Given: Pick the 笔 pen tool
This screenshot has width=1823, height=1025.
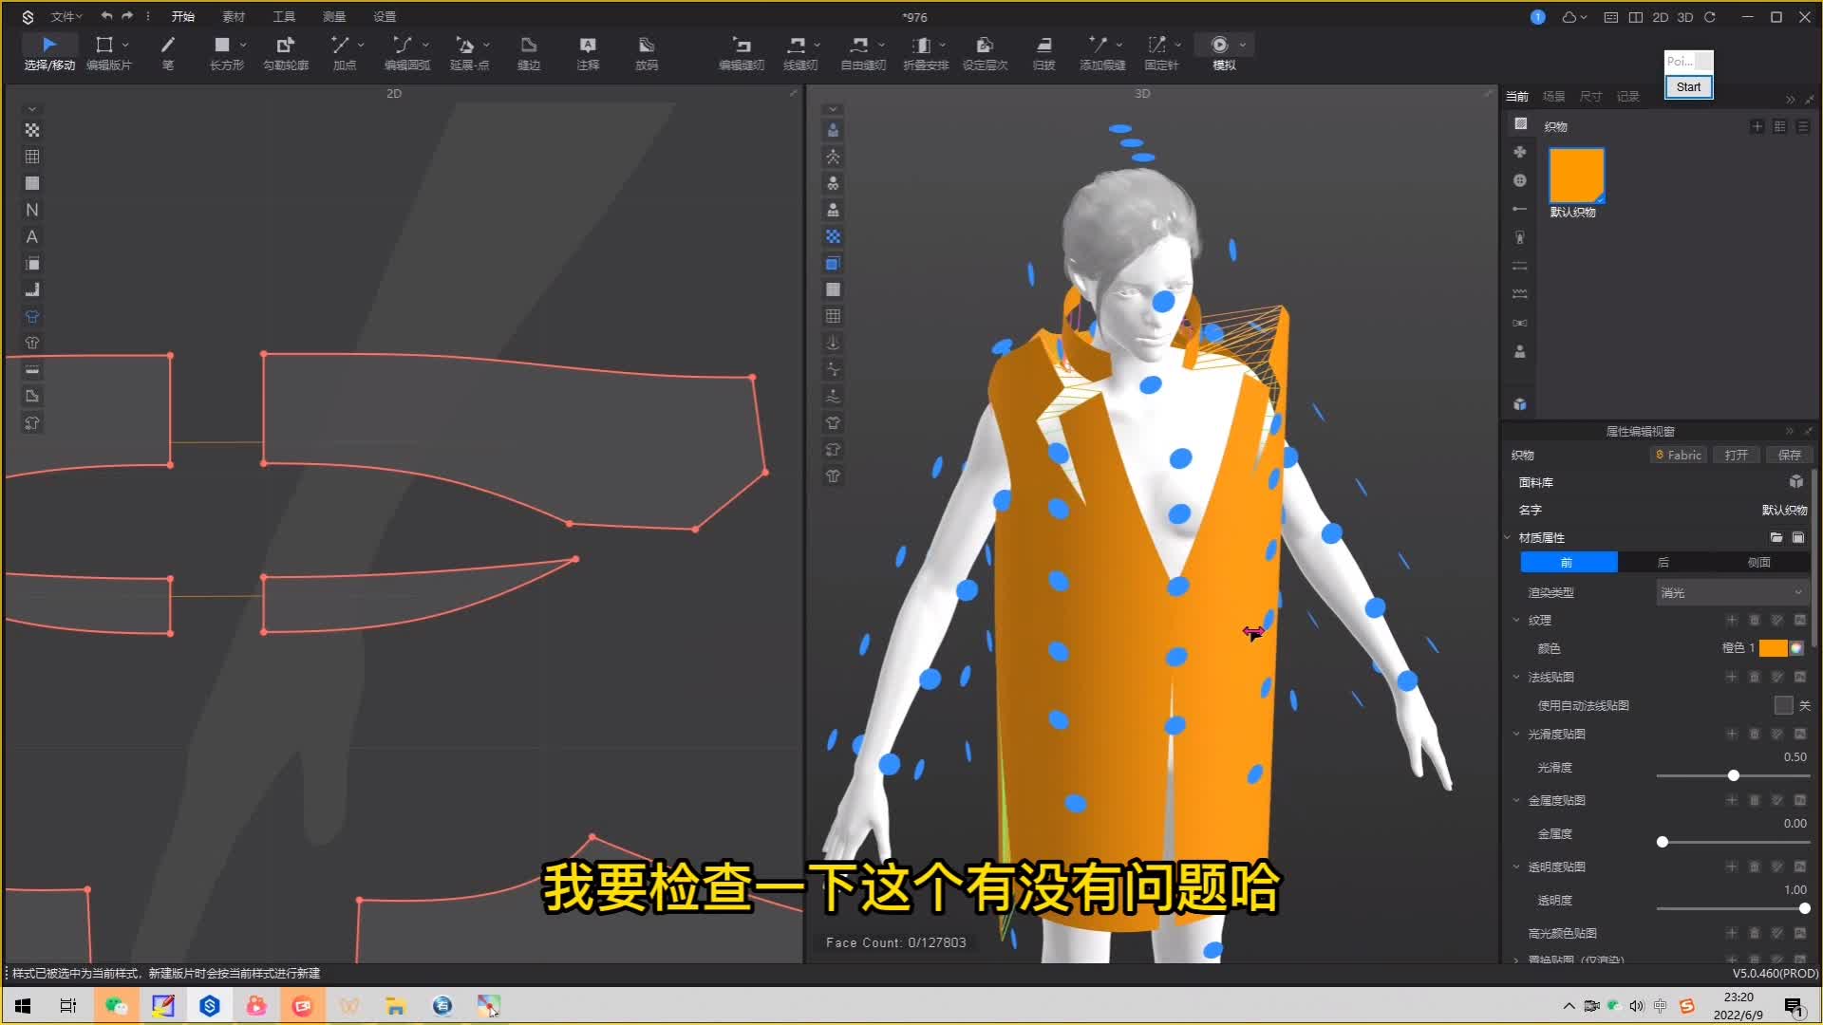Looking at the screenshot, I should (168, 53).
